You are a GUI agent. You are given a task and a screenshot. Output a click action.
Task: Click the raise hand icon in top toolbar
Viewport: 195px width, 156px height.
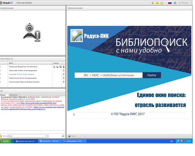(152, 3)
